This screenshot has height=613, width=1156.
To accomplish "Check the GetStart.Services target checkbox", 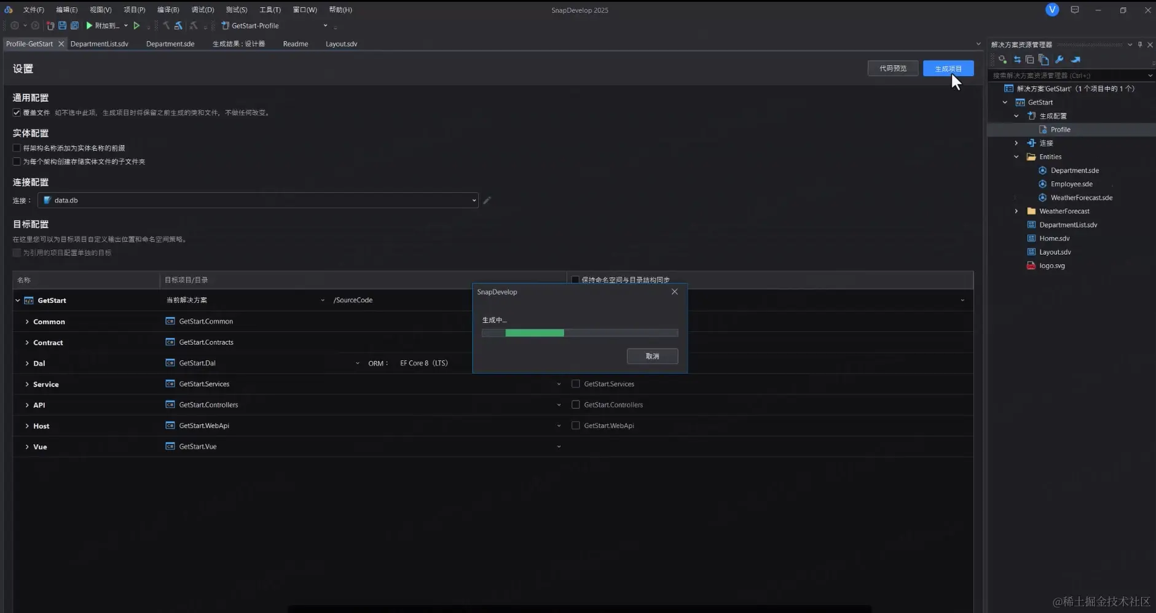I will [575, 383].
